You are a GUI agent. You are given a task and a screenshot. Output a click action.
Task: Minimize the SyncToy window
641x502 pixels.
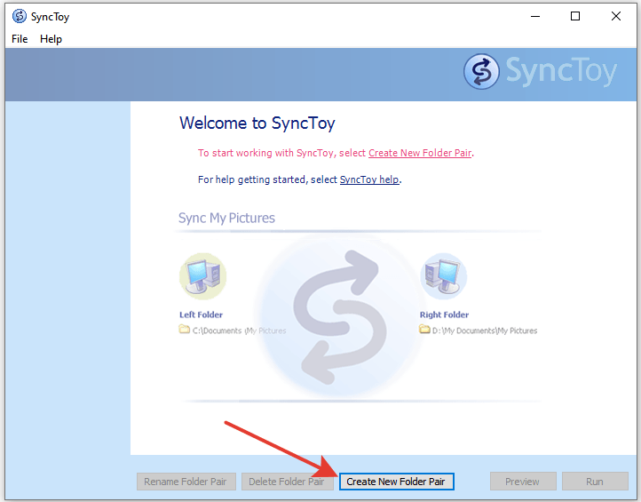tap(535, 16)
